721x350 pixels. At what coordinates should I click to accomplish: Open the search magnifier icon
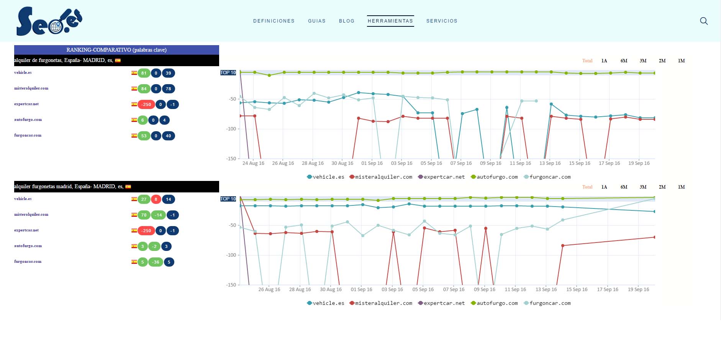pos(704,21)
